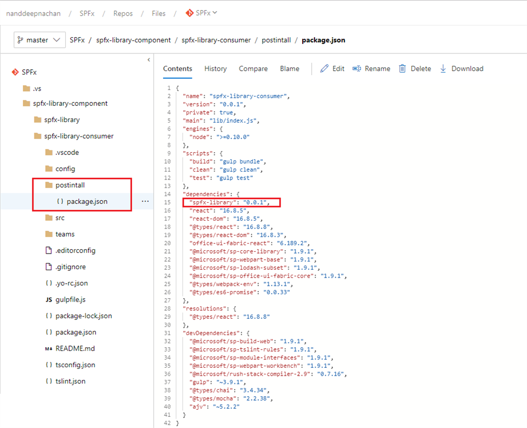The image size is (527, 428).
Task: Switch to the Blame tab
Action: 289,69
